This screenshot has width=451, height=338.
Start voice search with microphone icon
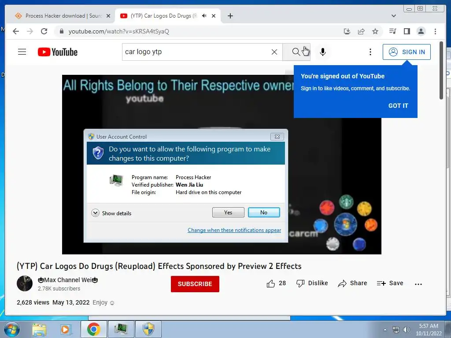323,52
